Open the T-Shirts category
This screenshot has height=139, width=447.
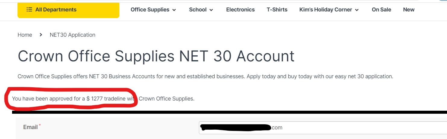click(277, 10)
